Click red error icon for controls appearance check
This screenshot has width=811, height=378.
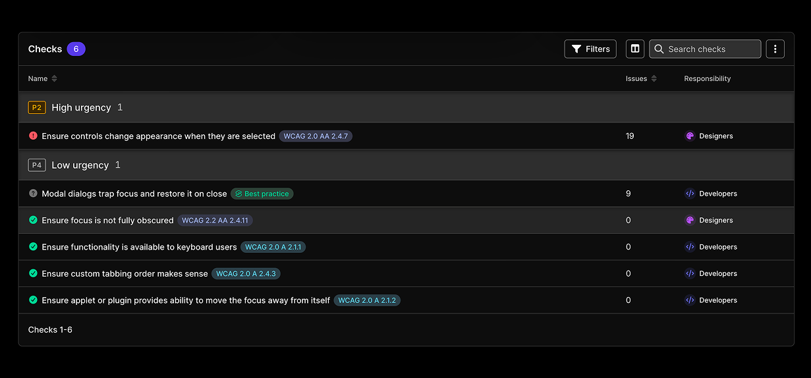(33, 136)
